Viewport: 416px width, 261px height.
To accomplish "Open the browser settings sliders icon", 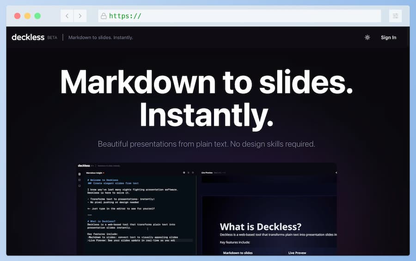I will 395,16.
